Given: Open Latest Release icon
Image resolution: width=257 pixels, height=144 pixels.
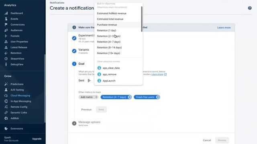Looking at the screenshot, I should 6,47.
